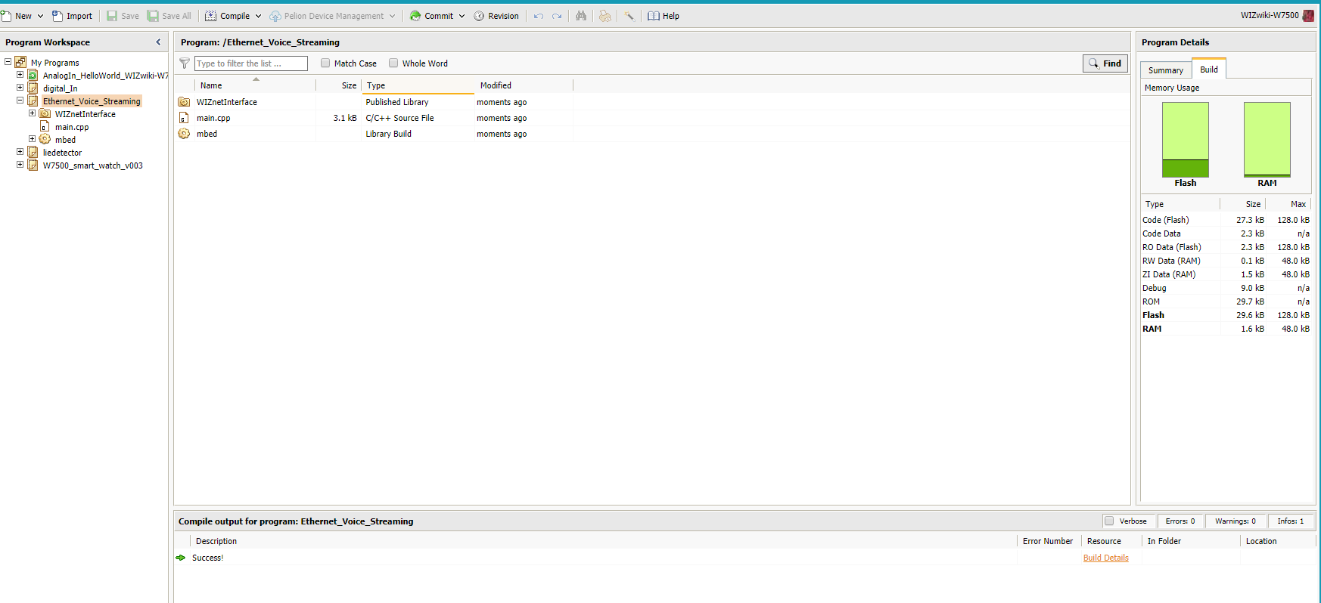The height and width of the screenshot is (603, 1321).
Task: Click the Import toolbar icon
Action: click(58, 16)
